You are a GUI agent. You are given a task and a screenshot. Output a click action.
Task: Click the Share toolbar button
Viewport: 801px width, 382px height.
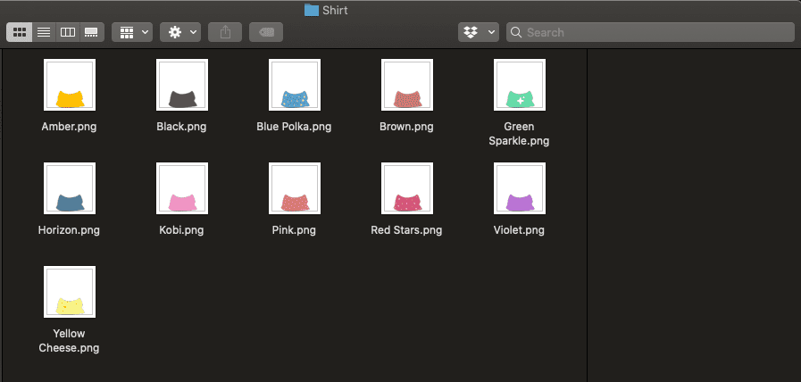(x=225, y=32)
